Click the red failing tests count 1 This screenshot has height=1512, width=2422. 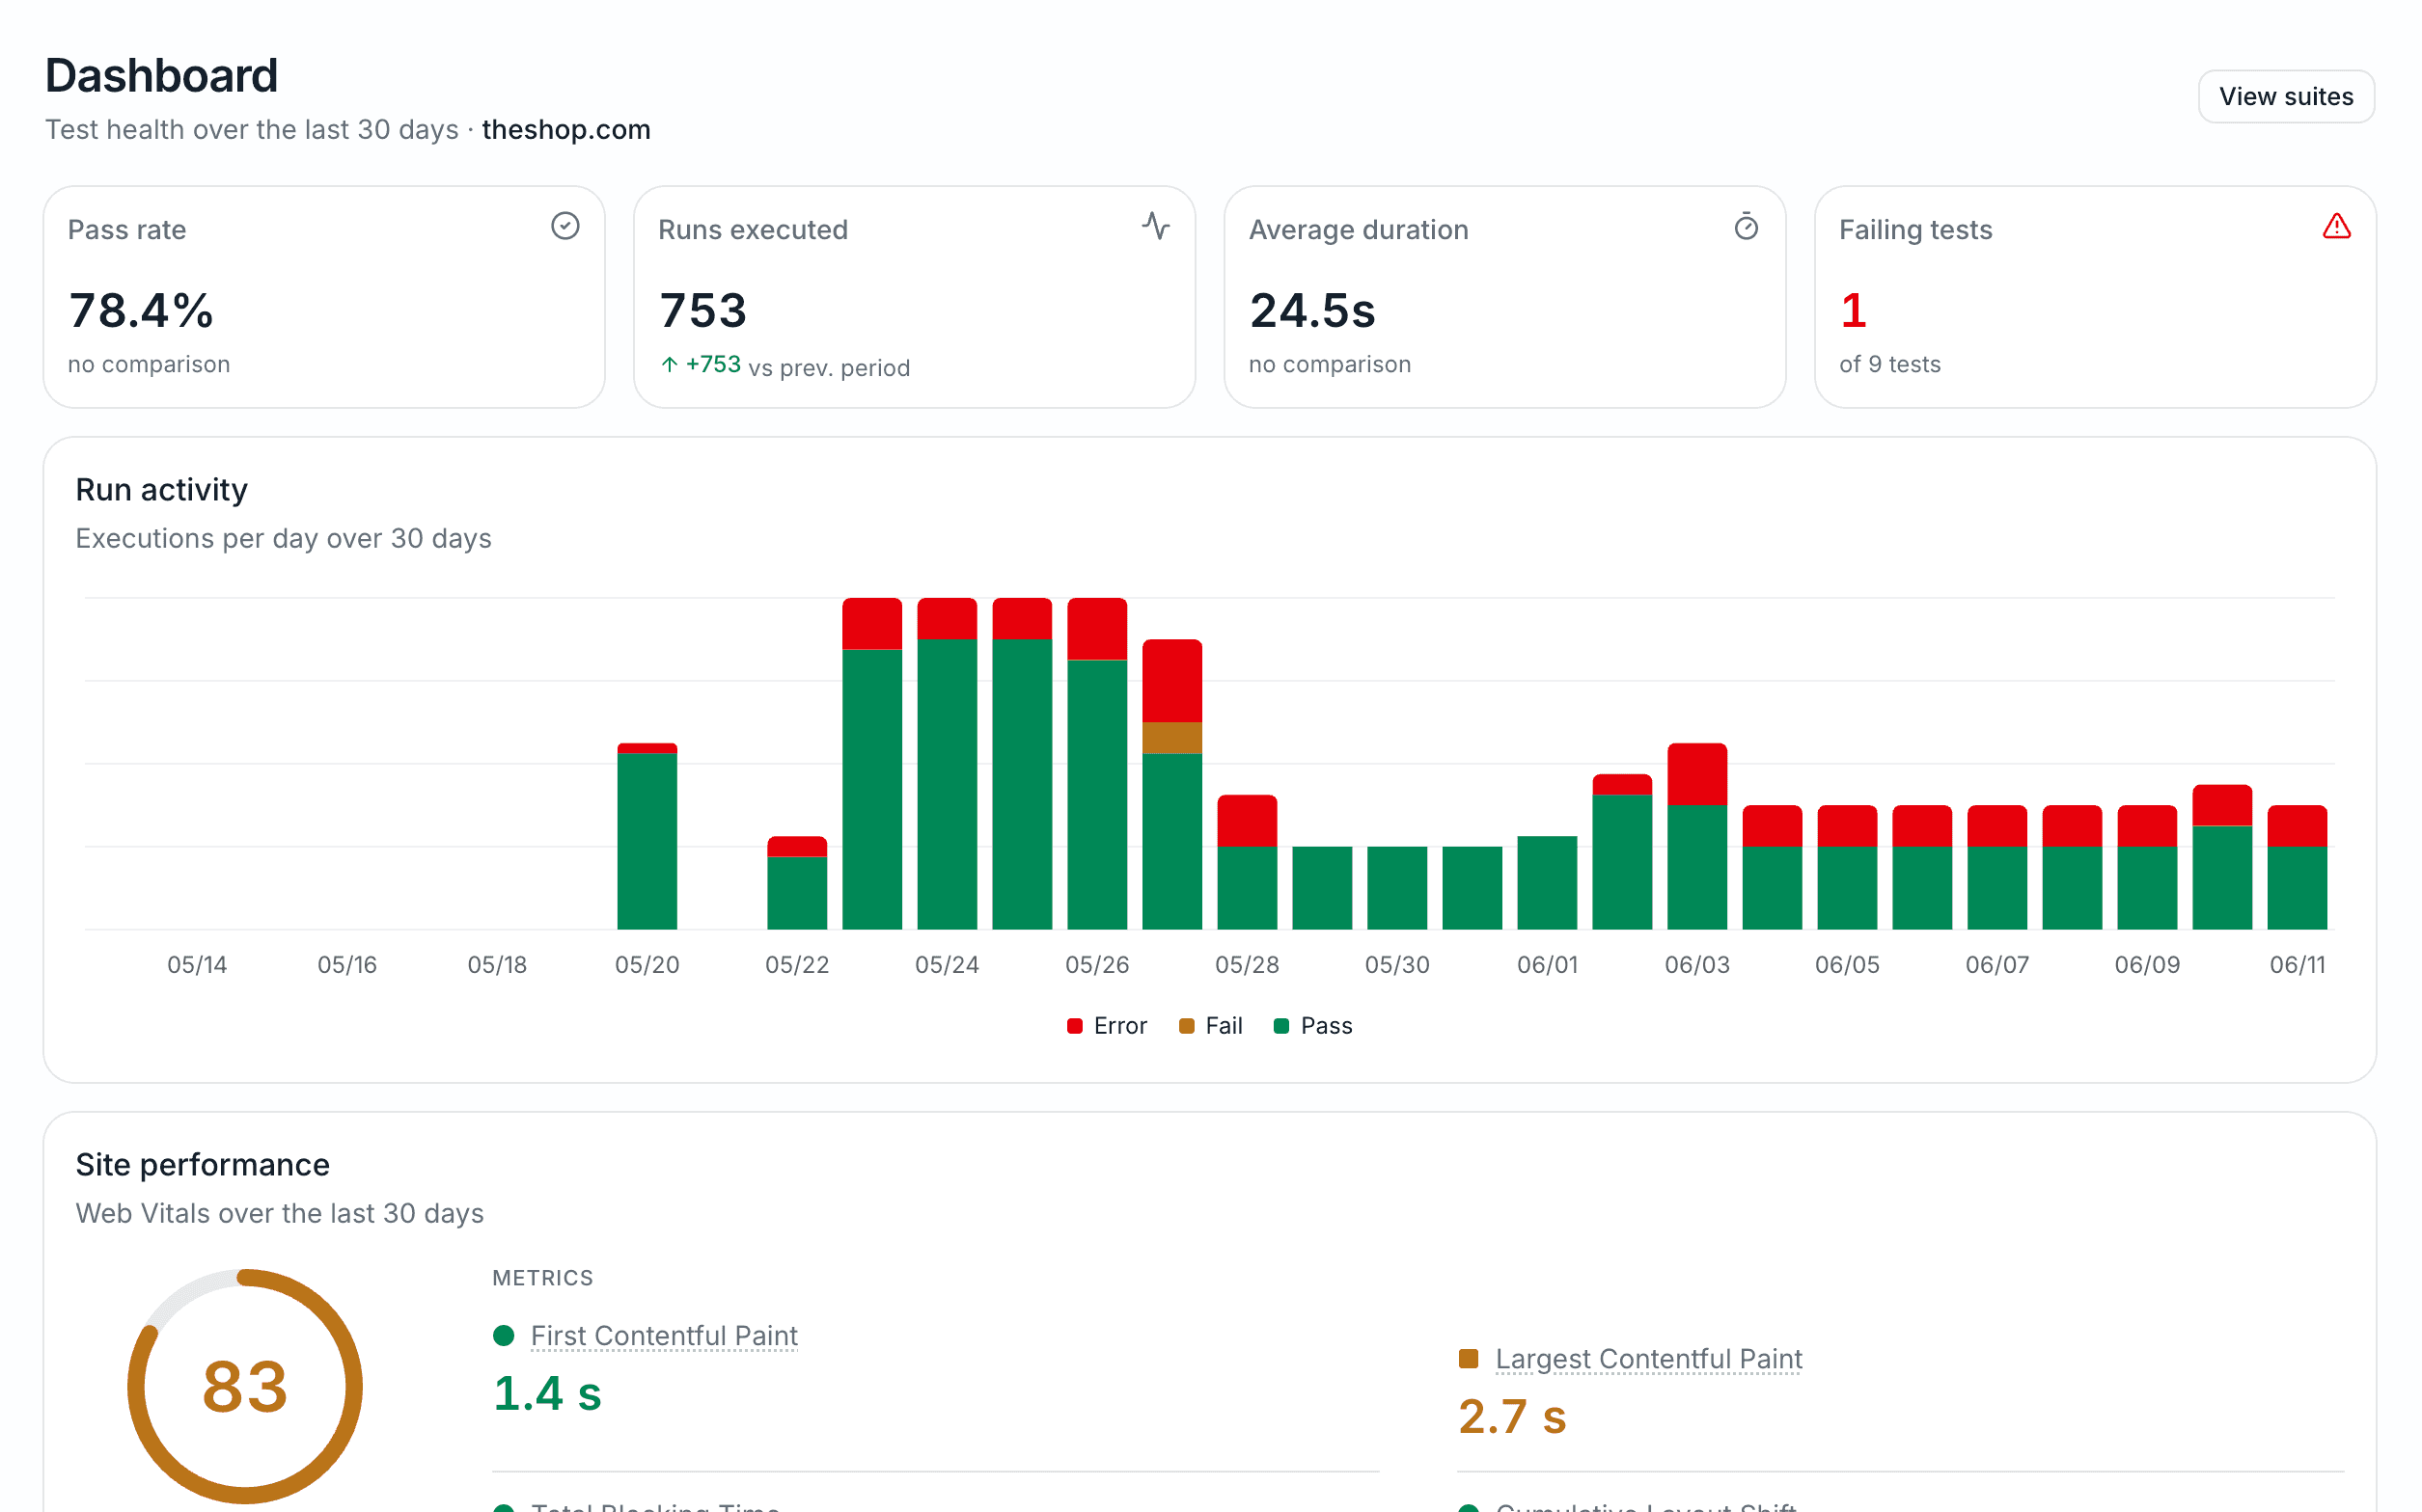click(1853, 310)
